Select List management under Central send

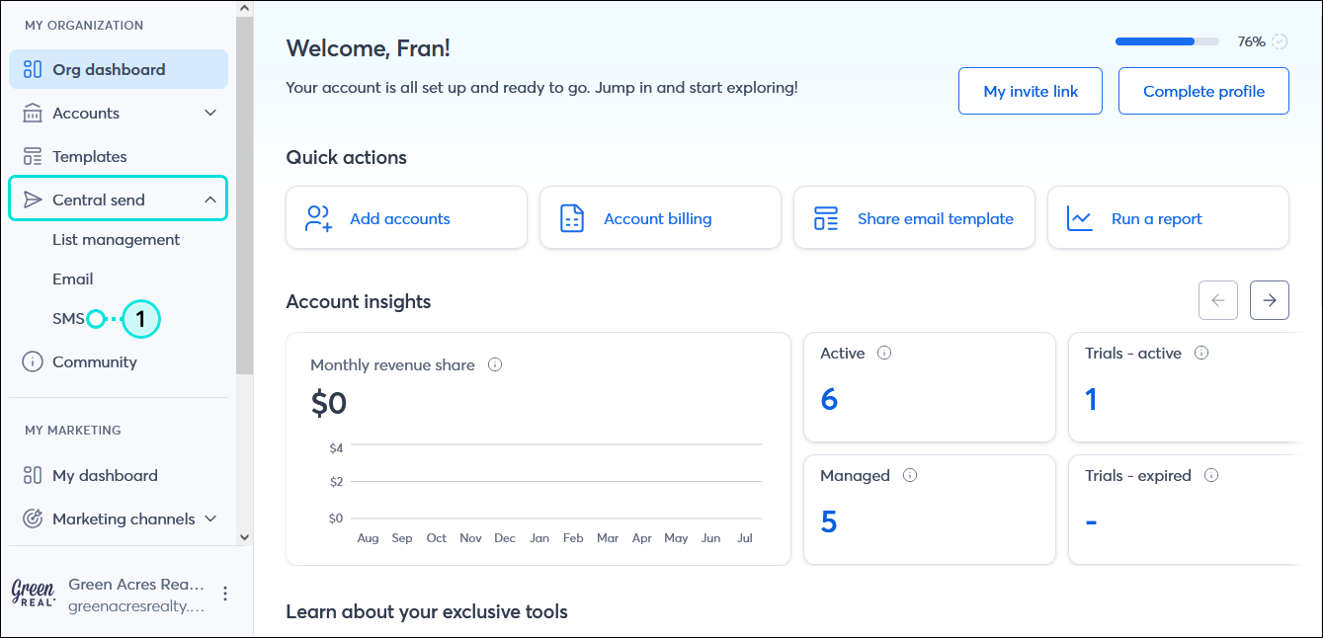116,239
